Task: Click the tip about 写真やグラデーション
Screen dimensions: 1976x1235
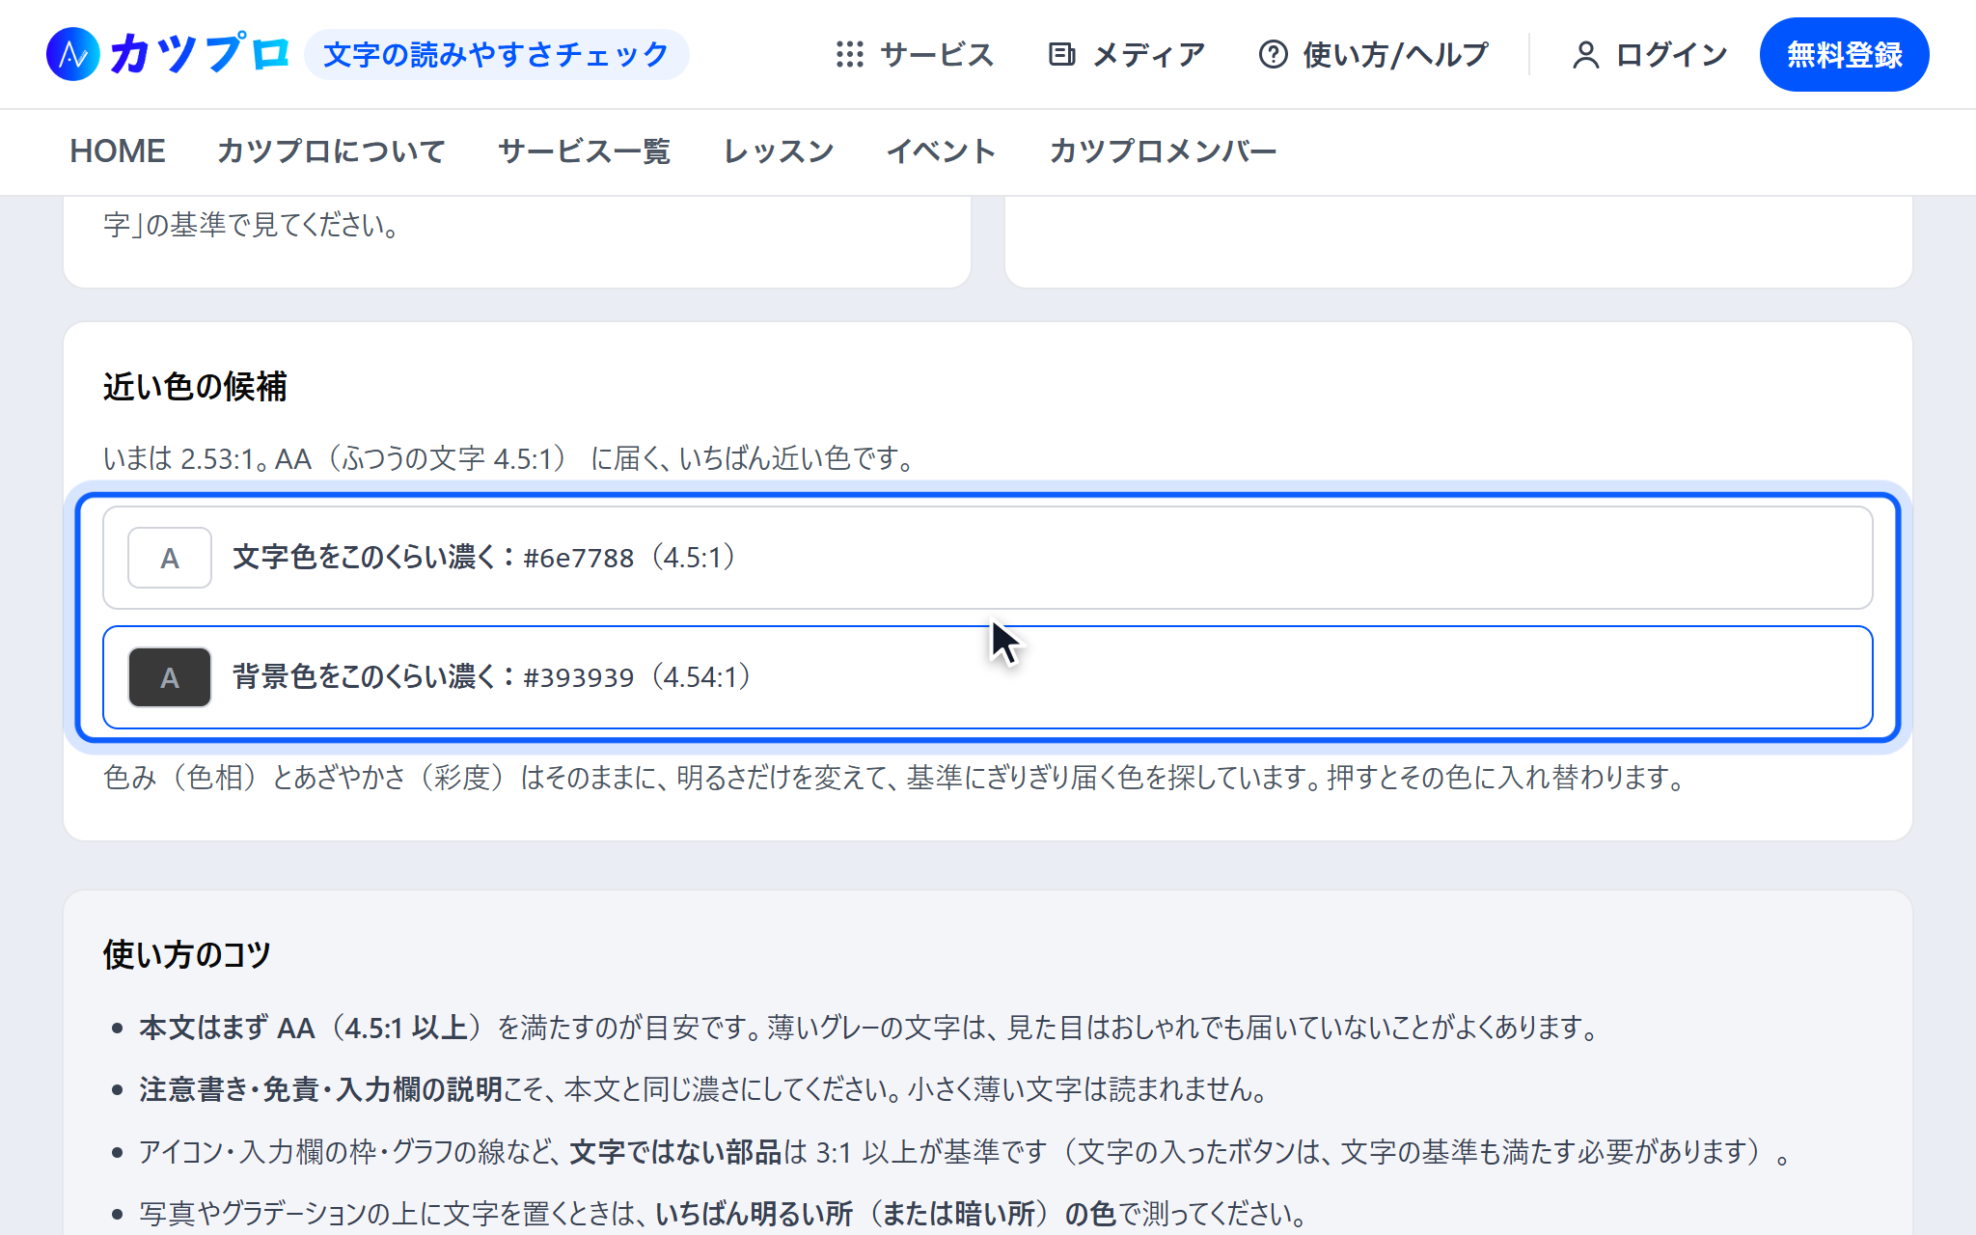Action: coord(724,1213)
